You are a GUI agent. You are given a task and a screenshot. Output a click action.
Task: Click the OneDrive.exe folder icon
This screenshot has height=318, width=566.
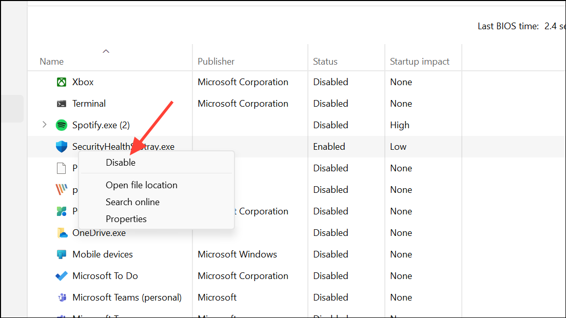click(x=62, y=233)
